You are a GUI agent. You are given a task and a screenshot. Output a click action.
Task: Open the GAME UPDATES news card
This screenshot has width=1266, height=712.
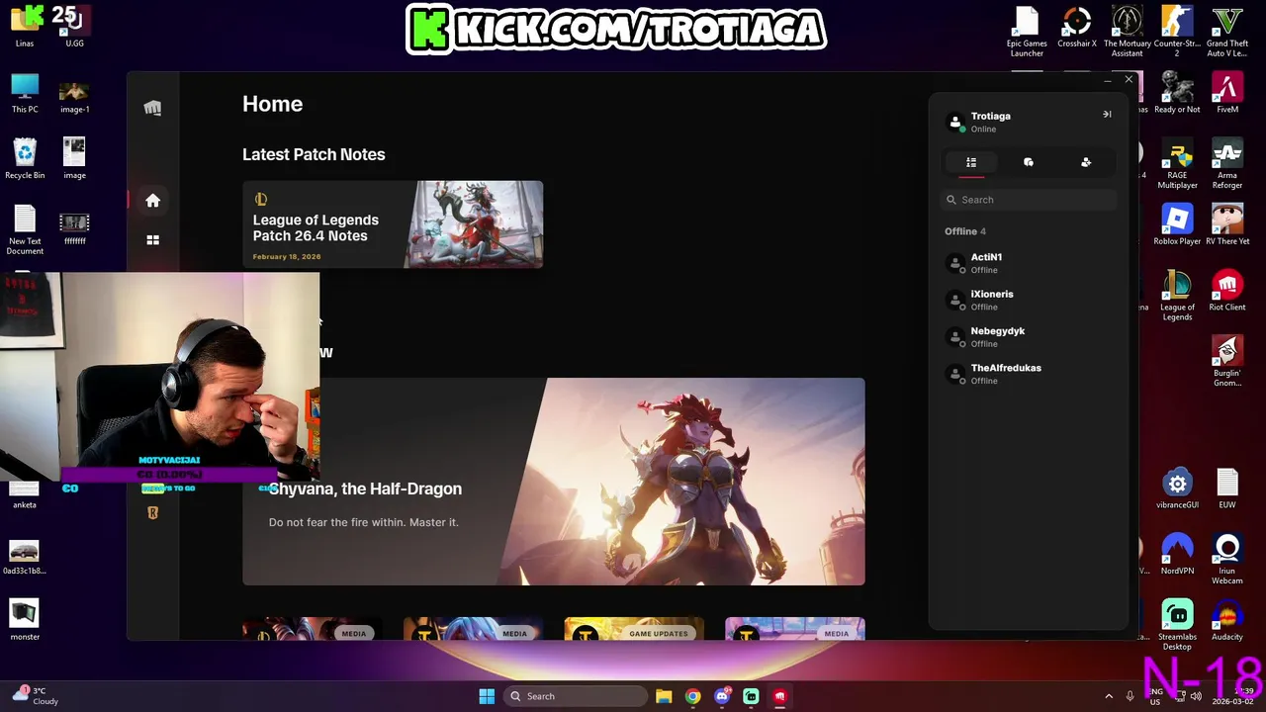click(634, 630)
